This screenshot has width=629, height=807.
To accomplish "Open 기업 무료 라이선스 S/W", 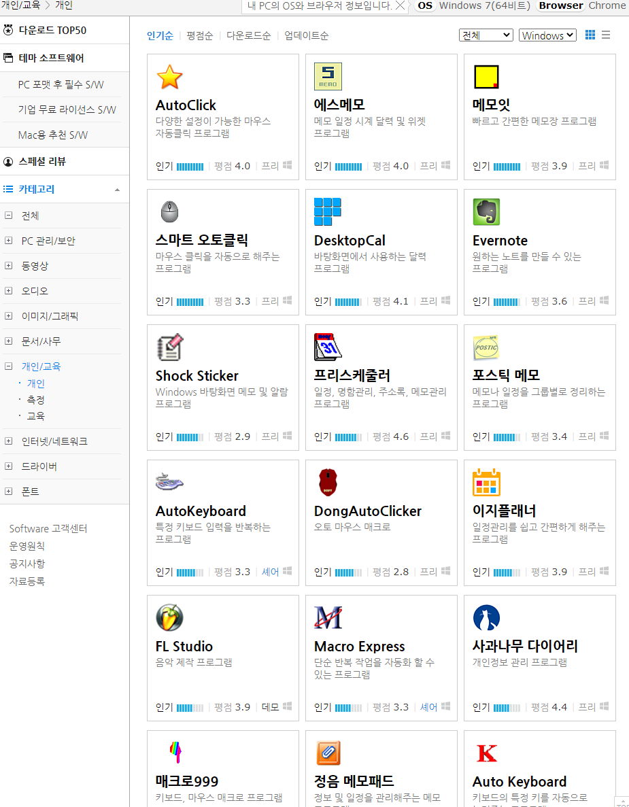I will (x=67, y=109).
